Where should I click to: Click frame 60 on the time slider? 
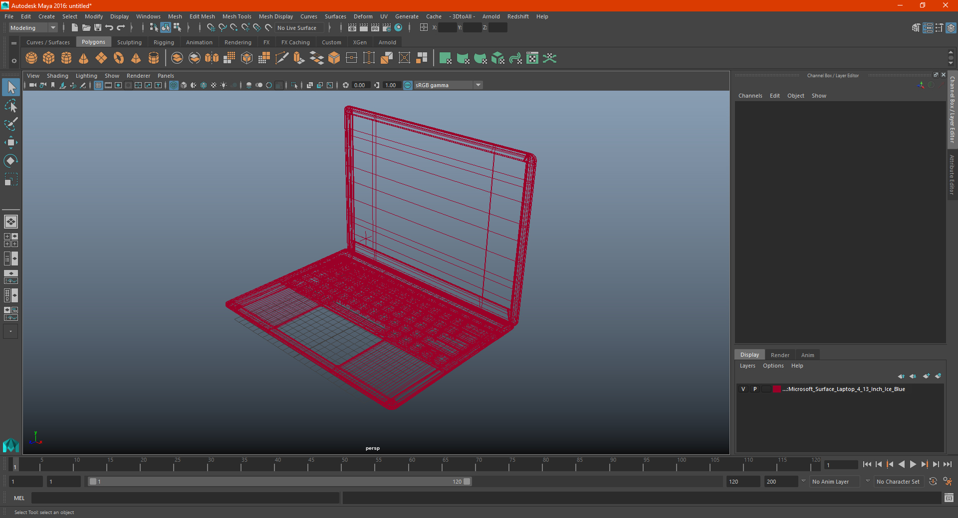click(412, 464)
